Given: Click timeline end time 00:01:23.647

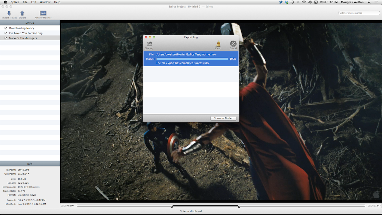Looking at the screenshot, I should click(374, 206).
